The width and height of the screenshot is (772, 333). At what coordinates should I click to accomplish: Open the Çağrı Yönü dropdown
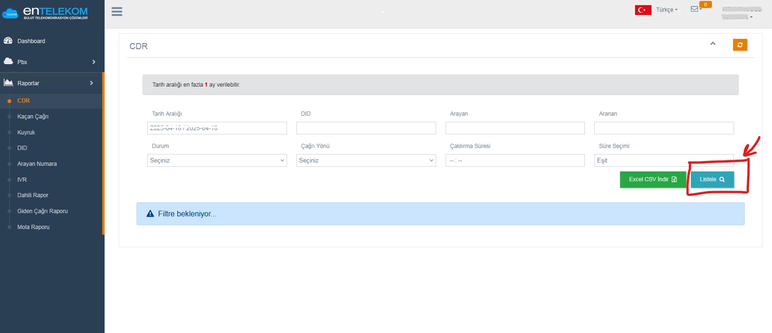(x=366, y=160)
